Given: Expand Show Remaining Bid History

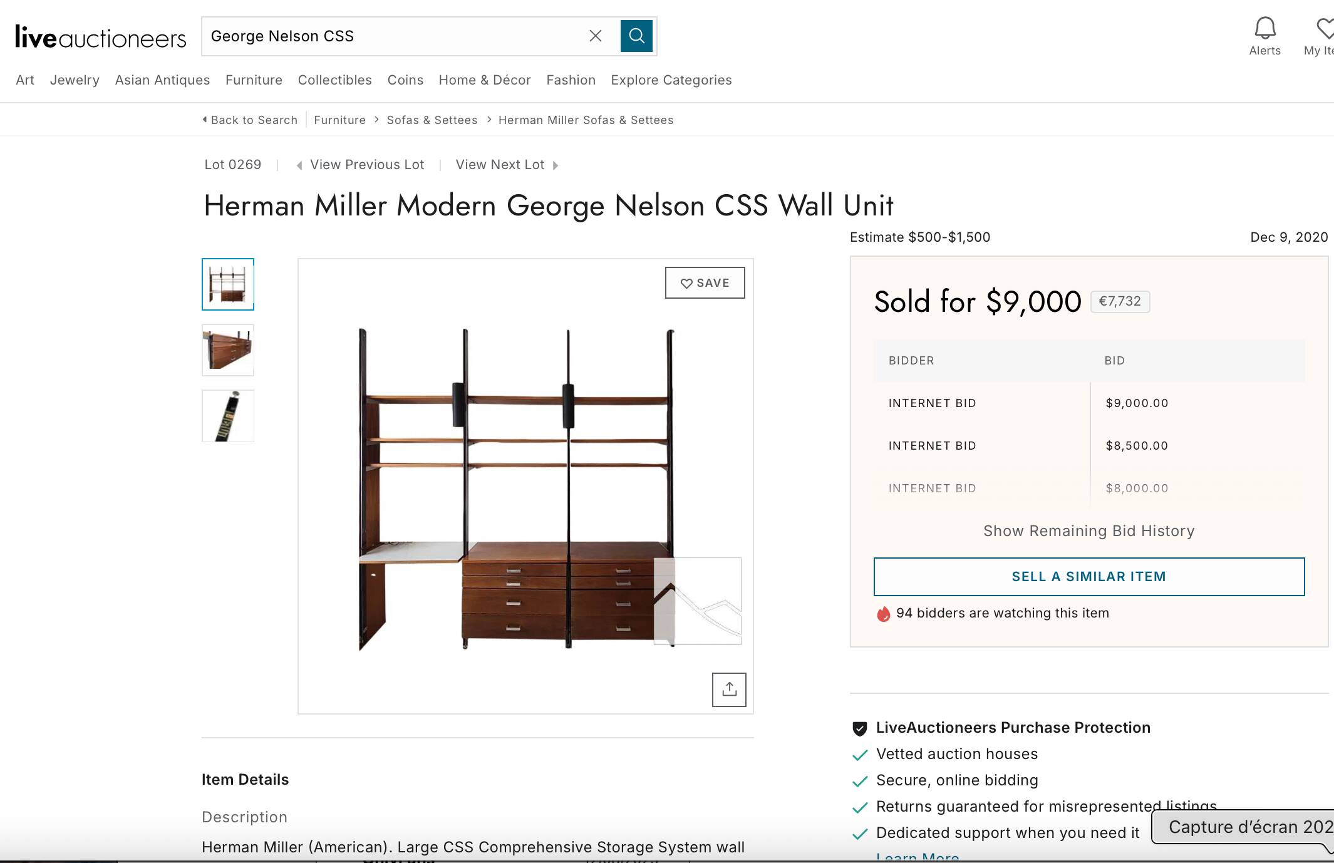Looking at the screenshot, I should coord(1088,530).
